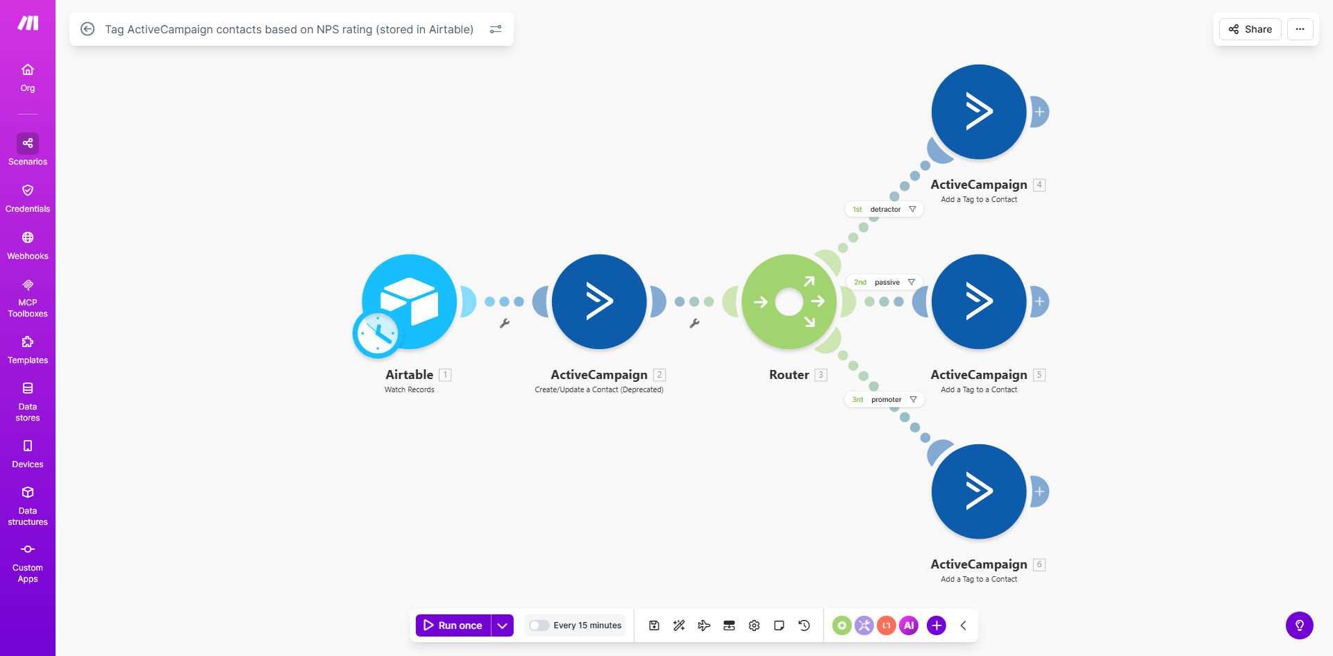
Task: Open the lightbulb help button
Action: pos(1299,625)
